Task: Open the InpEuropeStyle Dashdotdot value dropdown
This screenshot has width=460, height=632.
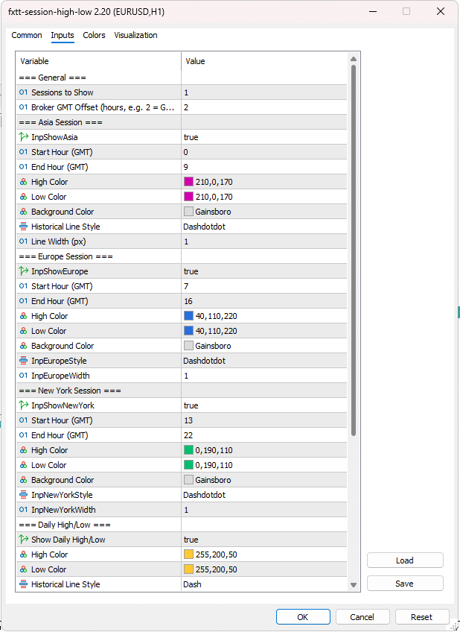Action: [x=264, y=361]
